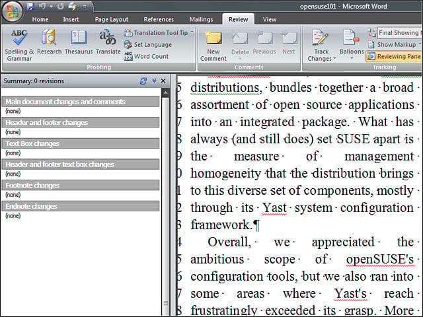423x317 pixels.
Task: Undo the last action in Quick Access toolbar
Action: (x=42, y=6)
